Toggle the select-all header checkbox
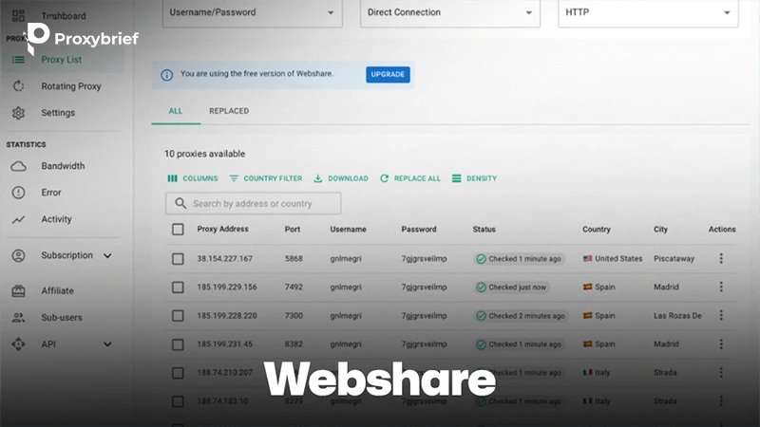This screenshot has height=427, width=760. tap(178, 230)
